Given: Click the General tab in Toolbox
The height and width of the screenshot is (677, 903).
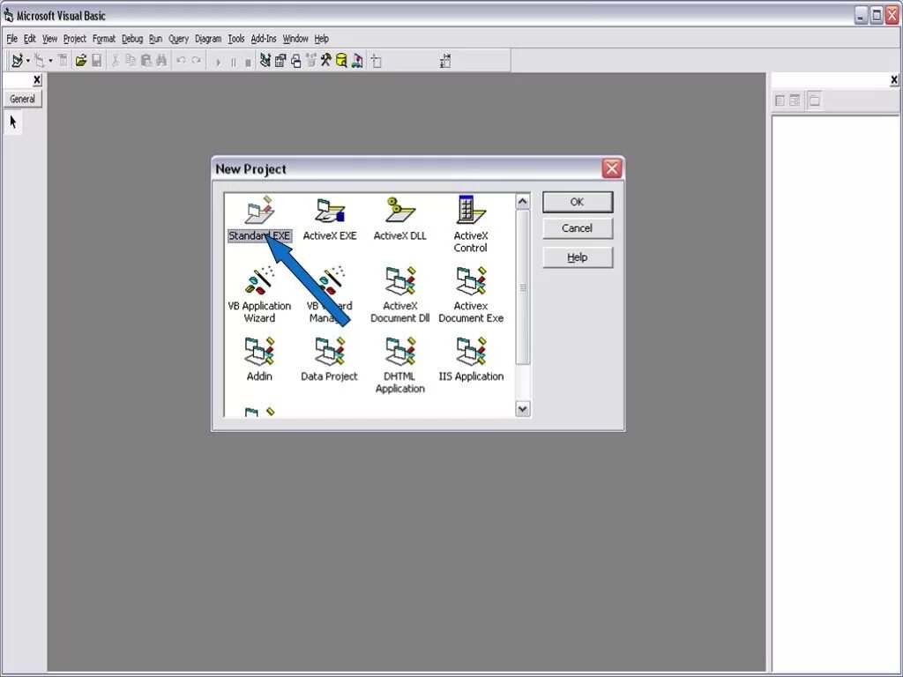Looking at the screenshot, I should click(x=22, y=99).
